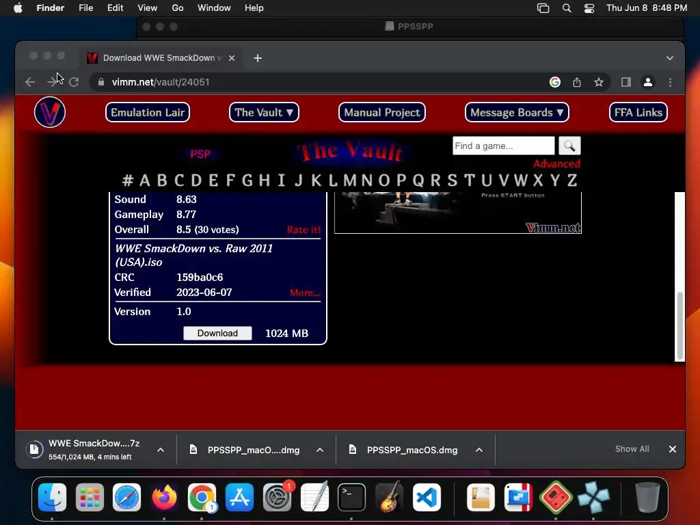Open PPSSPP emulator in the Dock
The width and height of the screenshot is (700, 525).
click(593, 497)
